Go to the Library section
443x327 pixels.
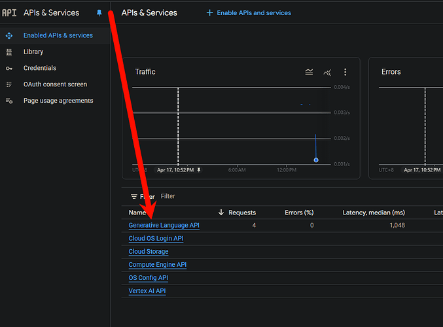33,52
